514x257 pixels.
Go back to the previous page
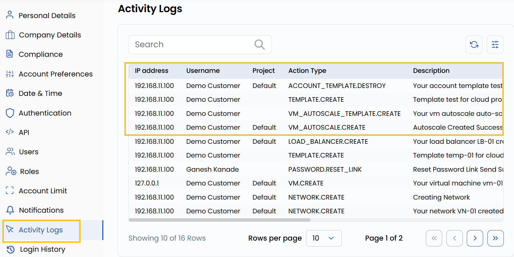[454, 238]
